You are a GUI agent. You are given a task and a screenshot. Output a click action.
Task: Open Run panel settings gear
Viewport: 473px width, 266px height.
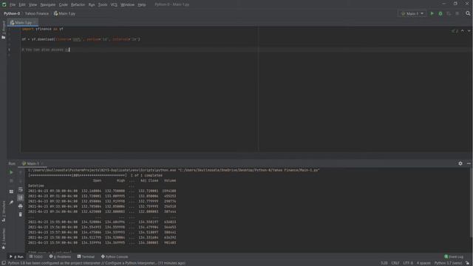[x=460, y=163]
